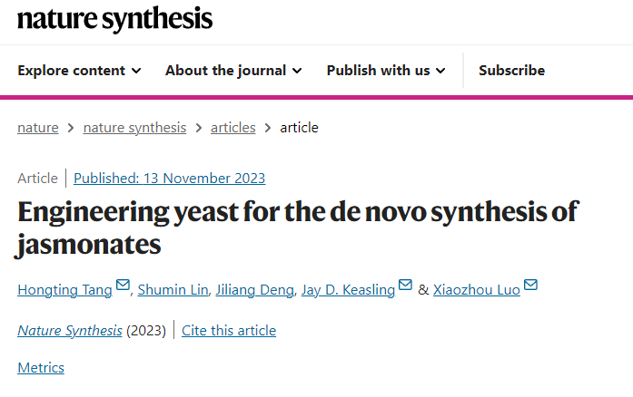Click the mail icon after Xiaozhou Luo
633x397 pixels.
[531, 286]
